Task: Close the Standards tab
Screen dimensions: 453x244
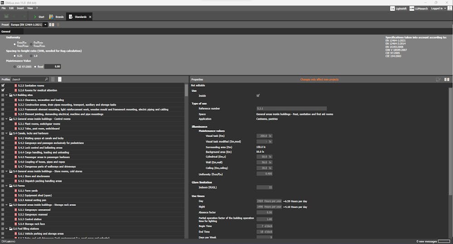Action: click(x=90, y=17)
